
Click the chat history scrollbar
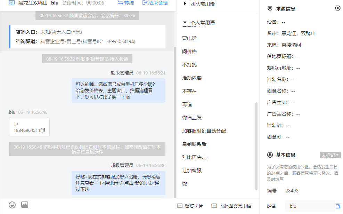click(x=175, y=122)
